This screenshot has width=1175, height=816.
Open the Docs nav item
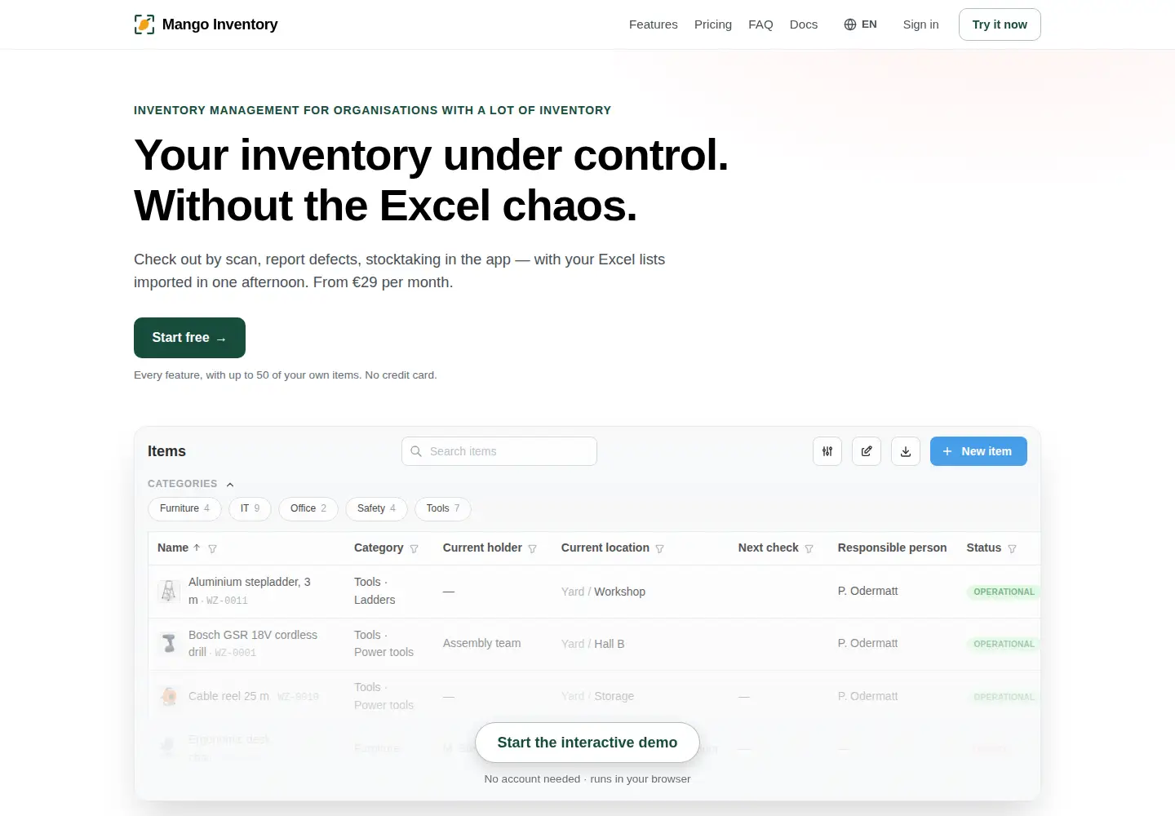[x=804, y=24]
